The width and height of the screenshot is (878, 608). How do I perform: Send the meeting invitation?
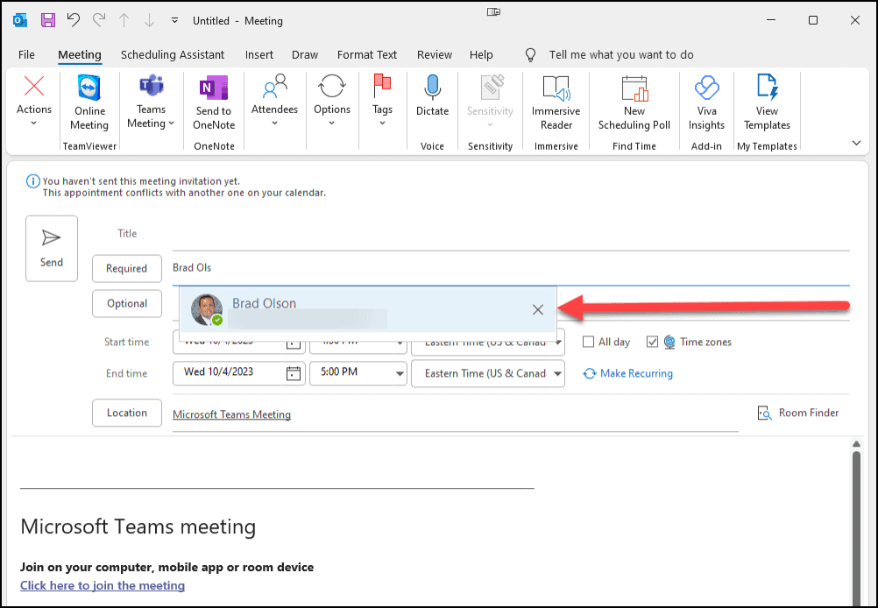coord(52,249)
